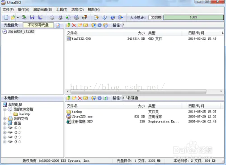Click the Extract icon in disc directory toolbar
Screen dimensions: 226x165
tap(94, 25)
